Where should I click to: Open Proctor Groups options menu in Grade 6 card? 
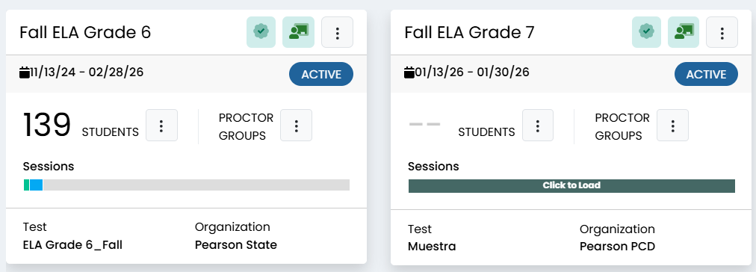pos(296,126)
